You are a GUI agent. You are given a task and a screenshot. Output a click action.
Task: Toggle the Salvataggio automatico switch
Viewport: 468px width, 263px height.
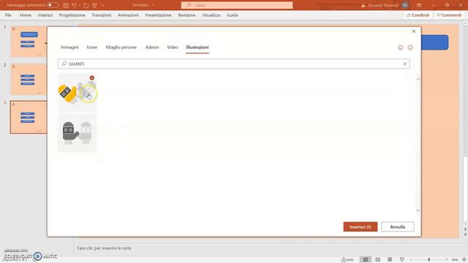tap(53, 5)
